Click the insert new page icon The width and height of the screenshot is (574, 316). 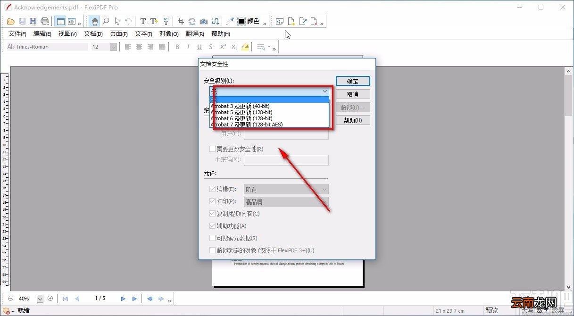tap(291, 21)
